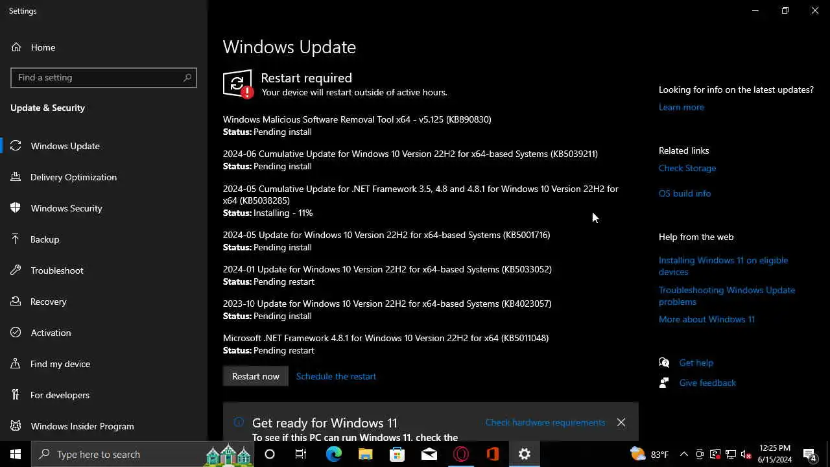Click taskbar Type here to search box
Viewport: 830px width, 467px height.
(x=143, y=454)
